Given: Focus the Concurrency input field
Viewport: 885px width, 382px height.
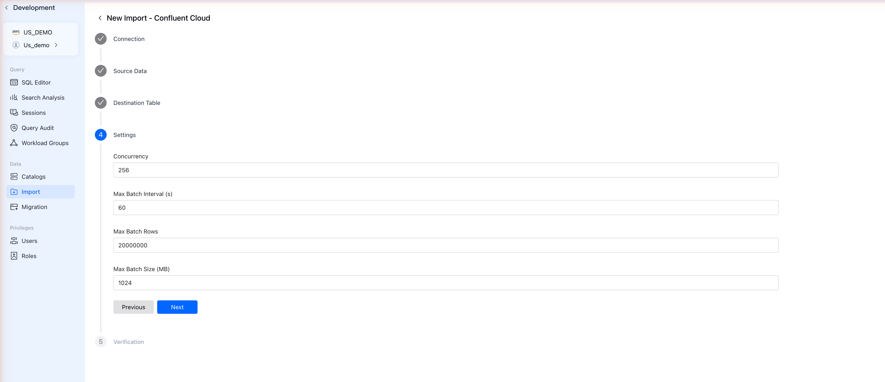Looking at the screenshot, I should (446, 170).
